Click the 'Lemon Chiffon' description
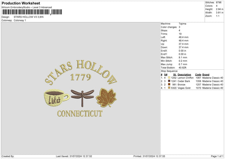The height and width of the screenshot is (159, 225). pos(186,78)
